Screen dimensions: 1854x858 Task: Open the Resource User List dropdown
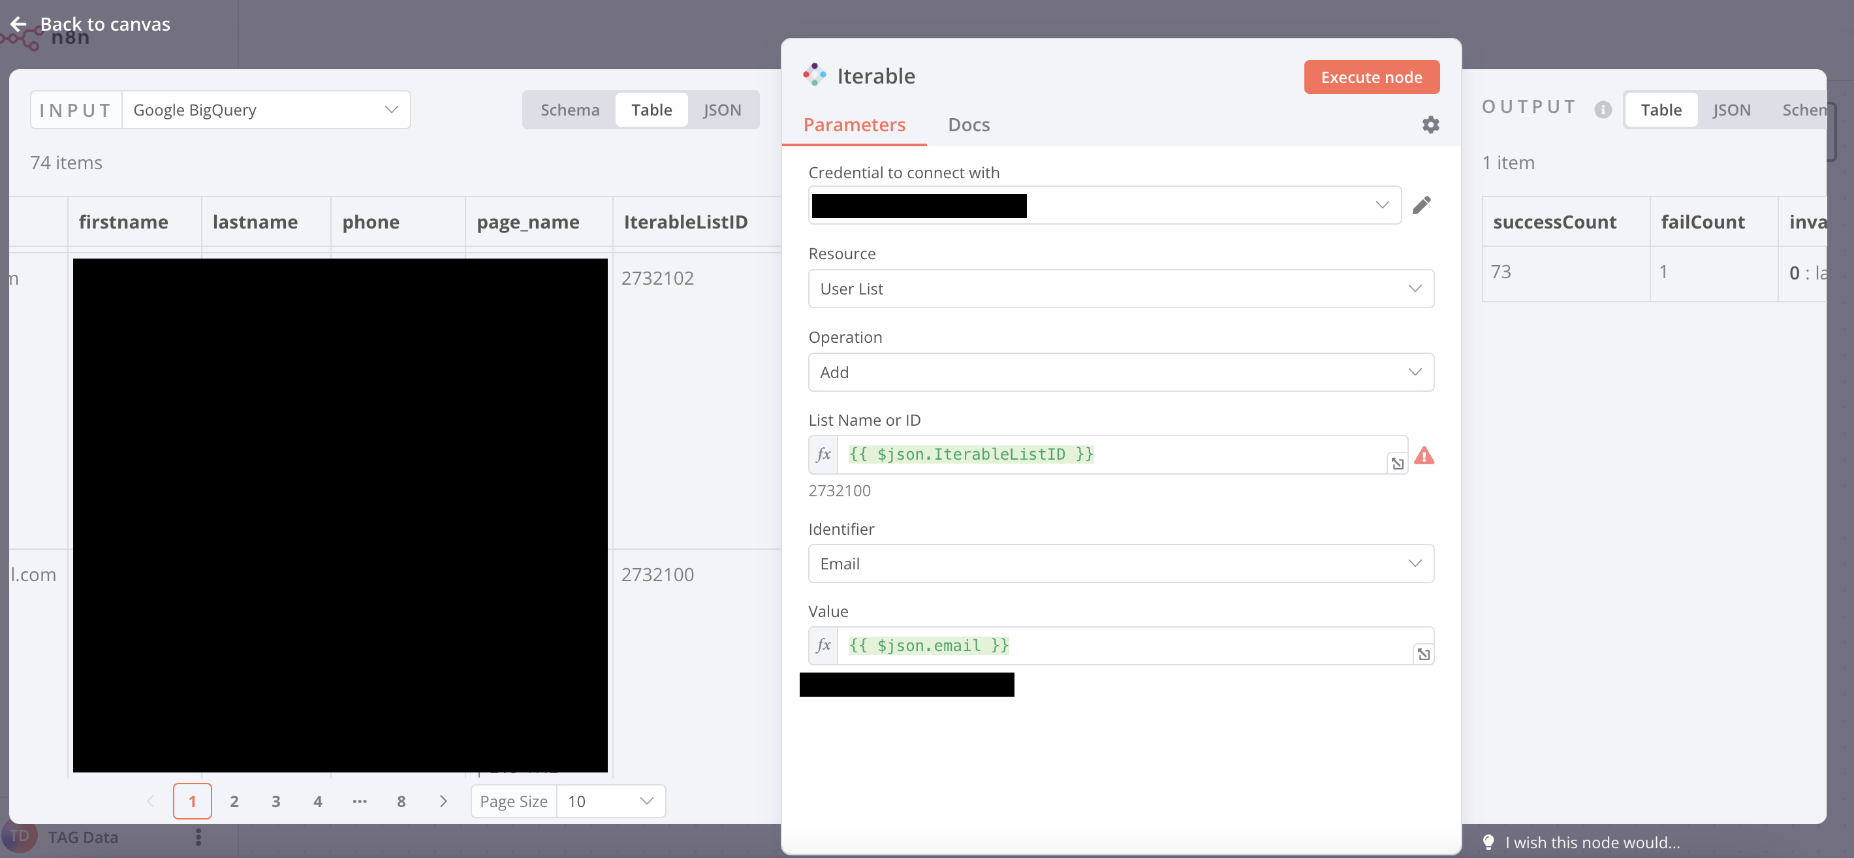(x=1121, y=289)
